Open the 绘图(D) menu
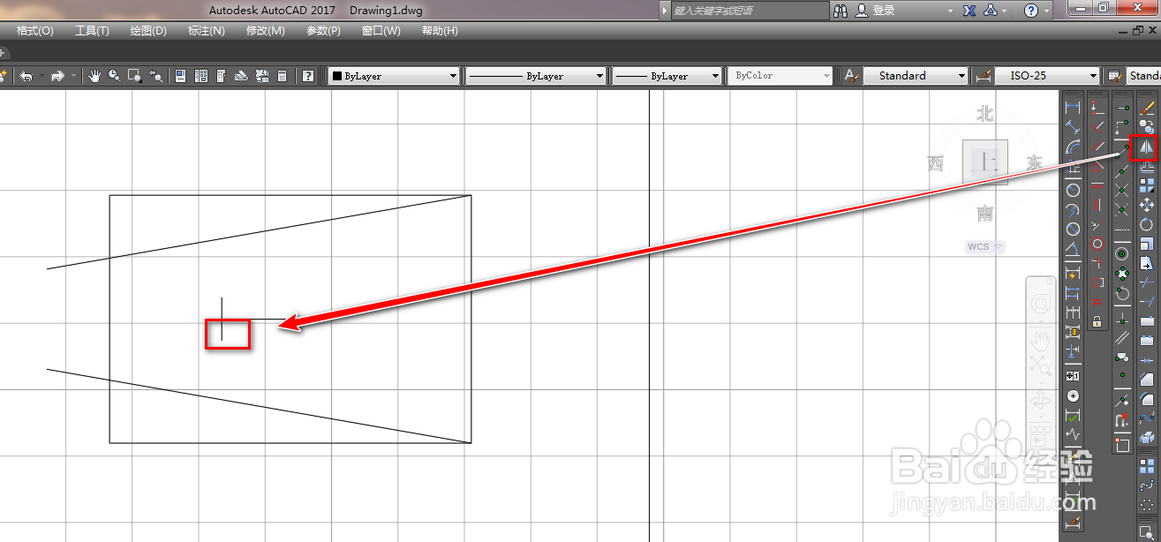 [x=148, y=31]
